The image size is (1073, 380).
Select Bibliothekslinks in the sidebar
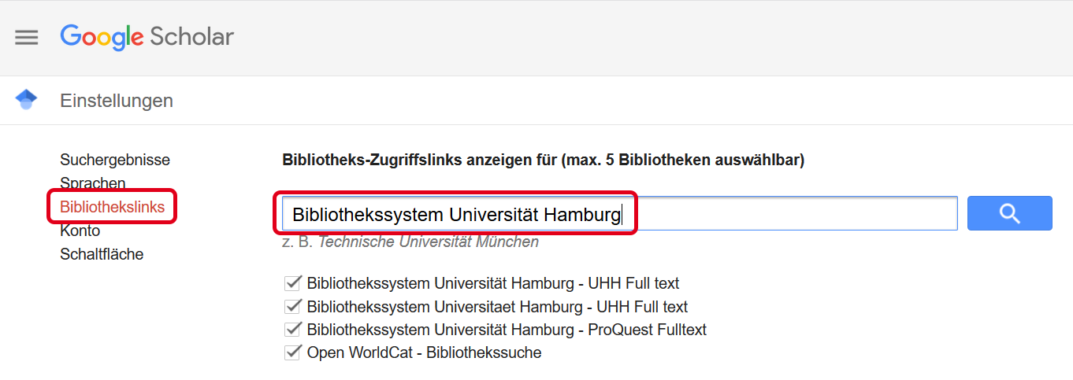point(113,207)
